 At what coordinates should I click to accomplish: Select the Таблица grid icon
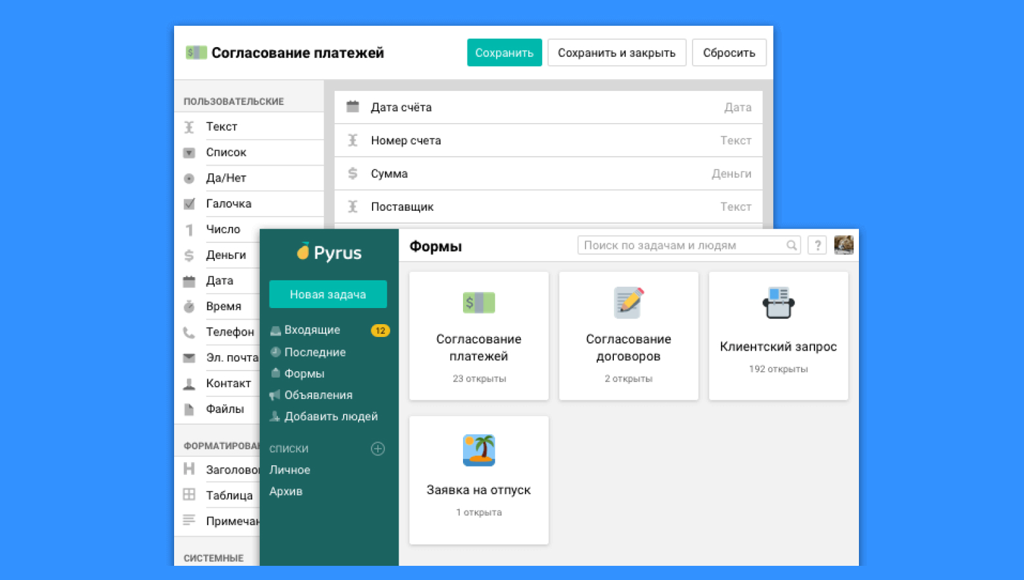[x=189, y=494]
